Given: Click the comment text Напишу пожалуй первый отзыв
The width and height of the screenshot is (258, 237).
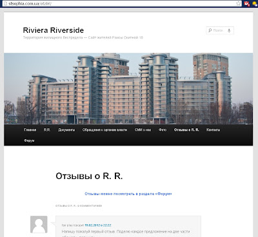Looking at the screenshot, I should (x=89, y=232).
